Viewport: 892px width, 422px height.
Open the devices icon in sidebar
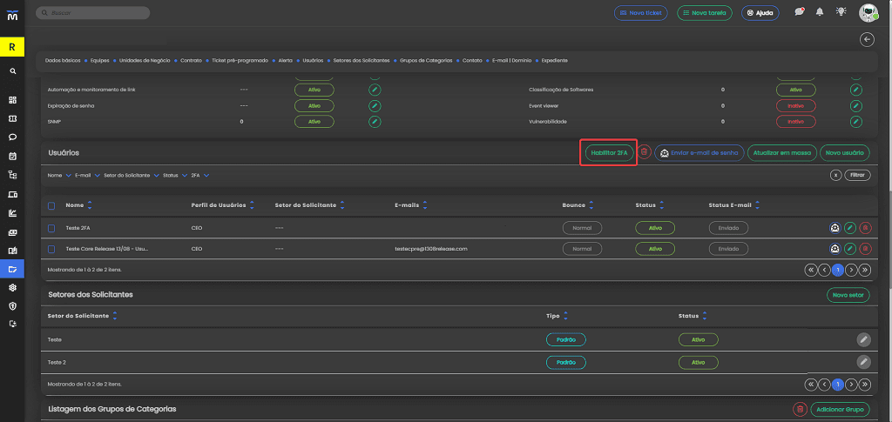coord(12,194)
